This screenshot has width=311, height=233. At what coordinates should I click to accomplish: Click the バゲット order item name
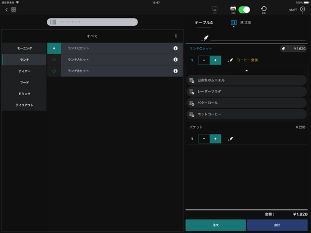(x=196, y=127)
